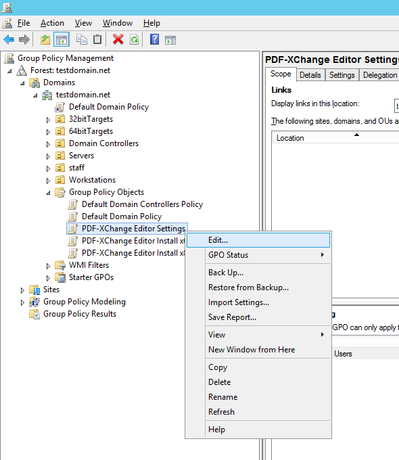Click the Group Policy Modeling icon

click(34, 302)
